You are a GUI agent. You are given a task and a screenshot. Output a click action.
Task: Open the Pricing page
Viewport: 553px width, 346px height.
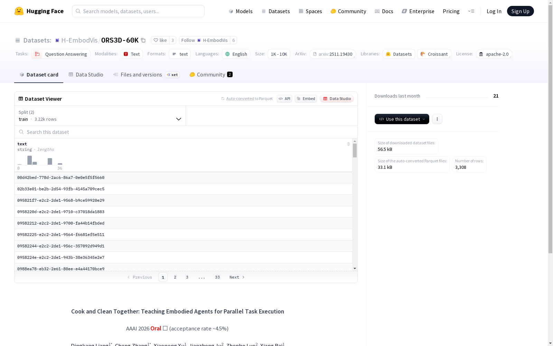(451, 11)
